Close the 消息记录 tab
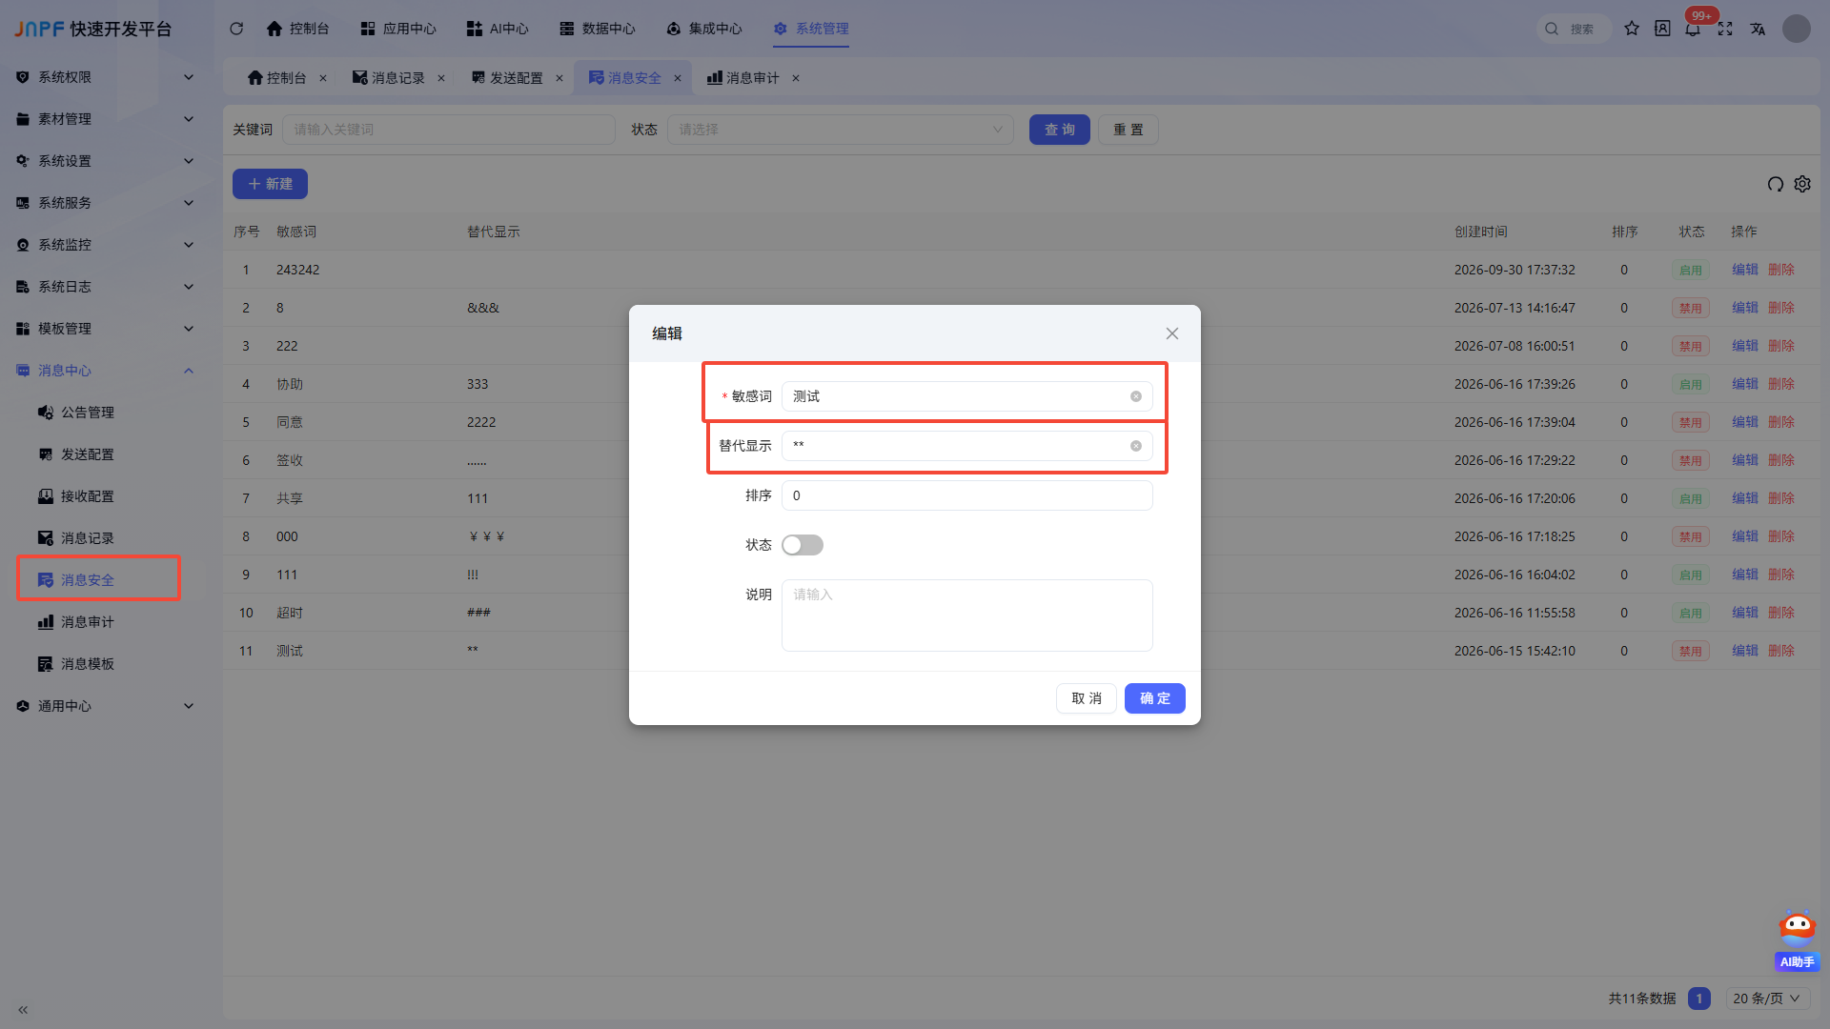This screenshot has height=1029, width=1830. 441,78
